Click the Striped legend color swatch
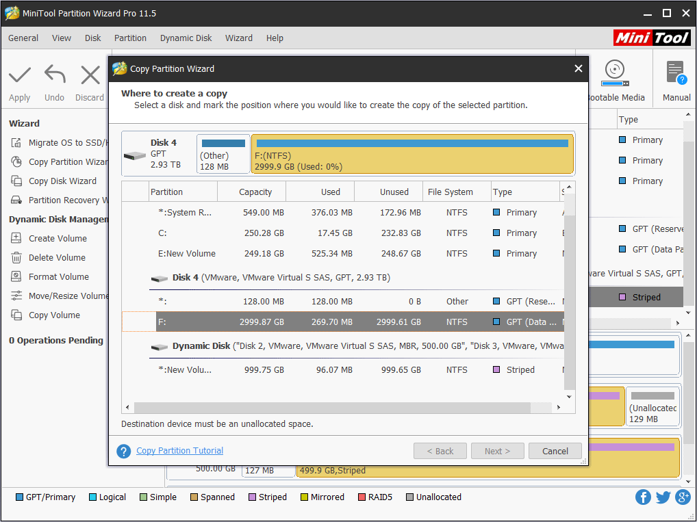 point(252,497)
